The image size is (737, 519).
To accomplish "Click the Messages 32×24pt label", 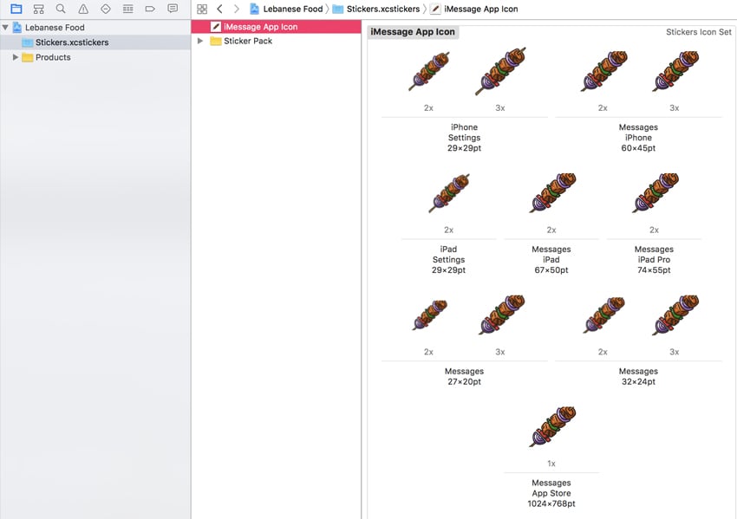I will pos(638,376).
